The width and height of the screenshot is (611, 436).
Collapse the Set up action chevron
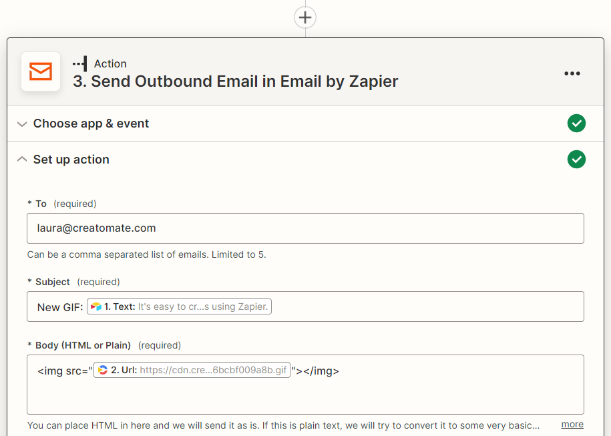pyautogui.click(x=22, y=160)
